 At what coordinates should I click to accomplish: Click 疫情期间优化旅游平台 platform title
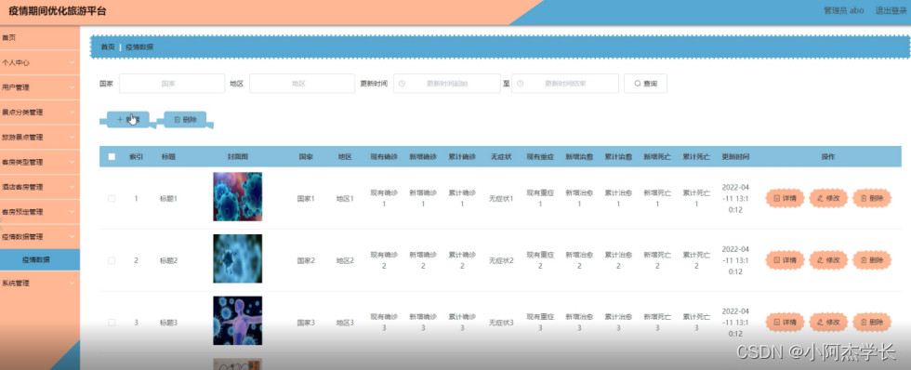pyautogui.click(x=58, y=11)
